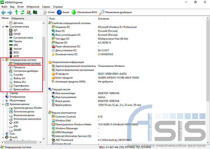Viewport: 210px width, 149px height.
Task: Click the blue Back arrow toolbar icon
Action: pos(4,12)
